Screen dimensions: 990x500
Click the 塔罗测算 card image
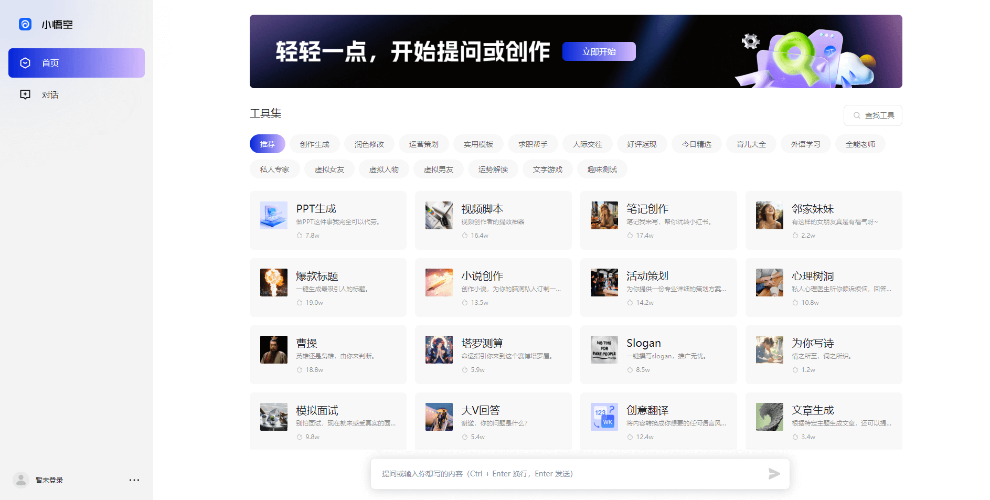pyautogui.click(x=439, y=349)
